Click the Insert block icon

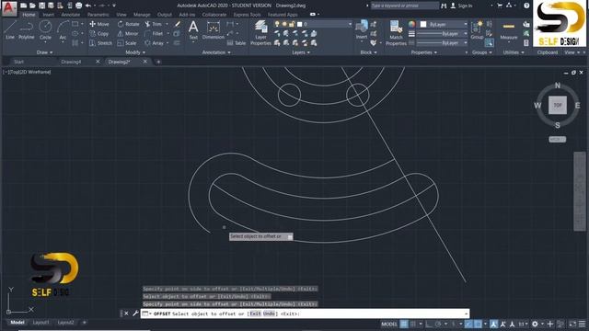click(362, 29)
